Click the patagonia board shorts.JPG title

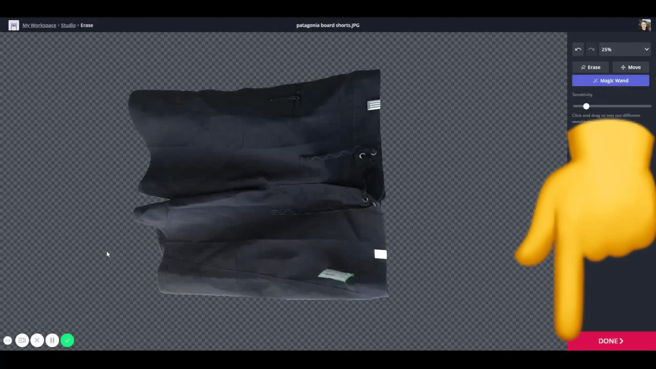pyautogui.click(x=327, y=25)
